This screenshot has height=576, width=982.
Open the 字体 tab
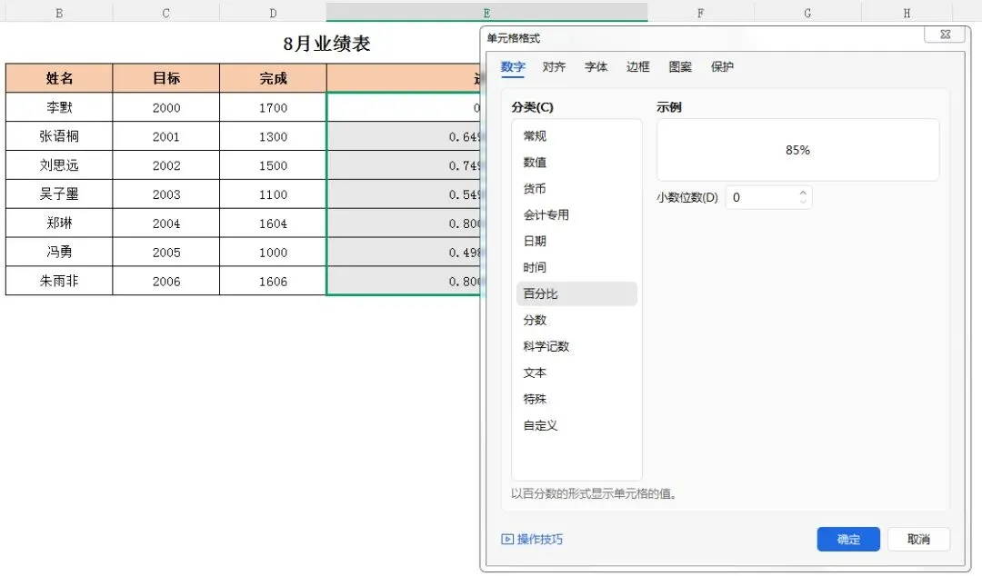point(596,67)
